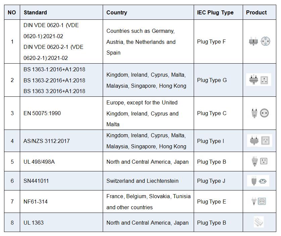Image resolution: width=281 pixels, height=236 pixels.
Task: Click the UL 498/498A row product image
Action: pos(260,161)
